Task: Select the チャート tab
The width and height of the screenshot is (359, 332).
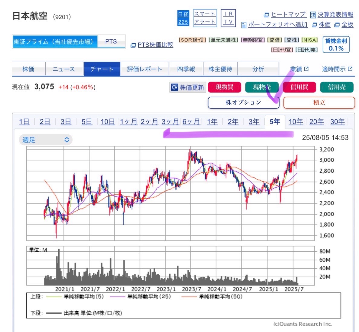Action: point(102,69)
